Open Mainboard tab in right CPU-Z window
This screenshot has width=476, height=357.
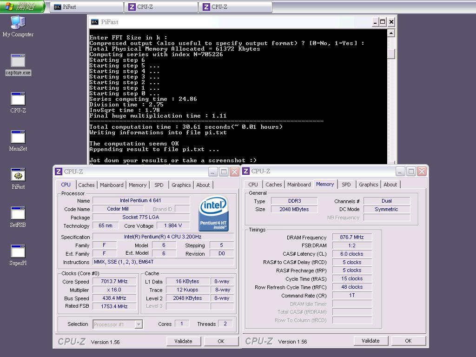299,185
